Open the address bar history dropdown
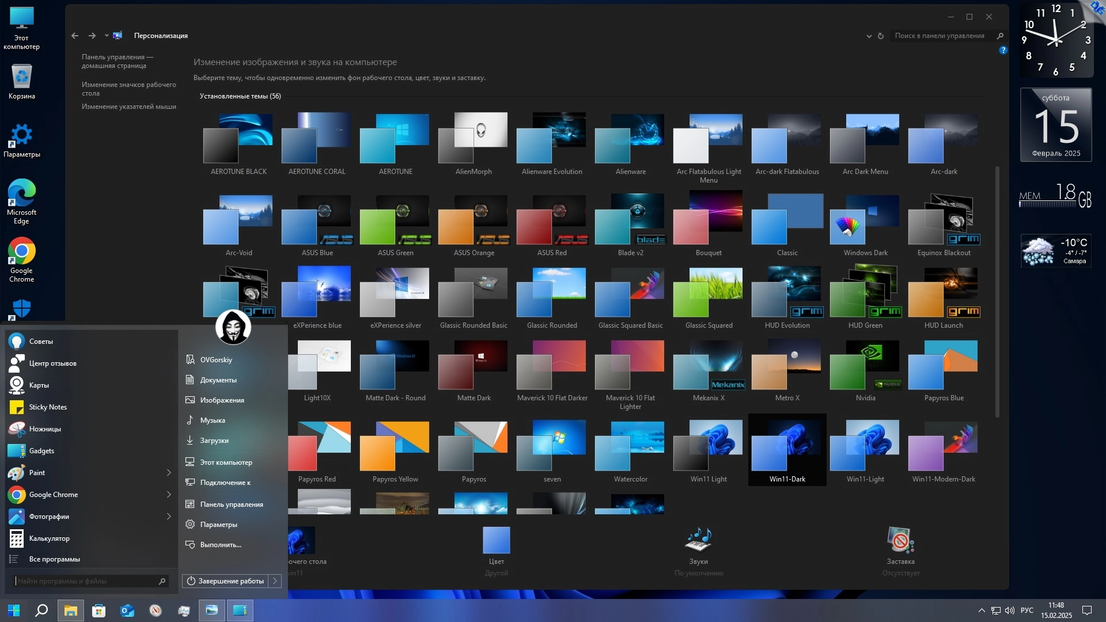This screenshot has width=1106, height=622. (x=869, y=36)
